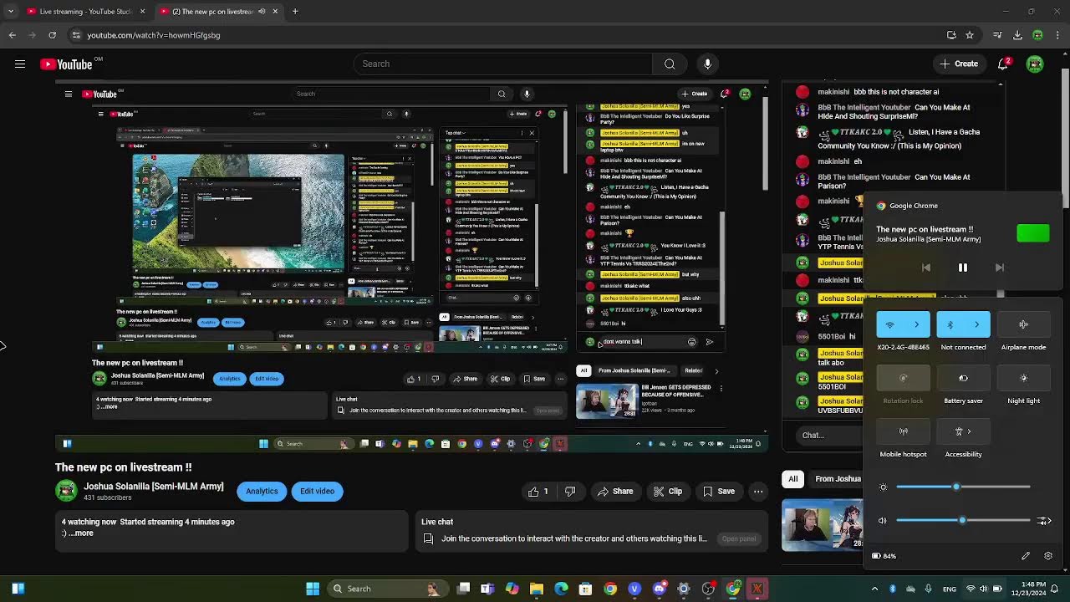Skip to previous track in media flyout
The height and width of the screenshot is (602, 1070).
[x=925, y=268]
